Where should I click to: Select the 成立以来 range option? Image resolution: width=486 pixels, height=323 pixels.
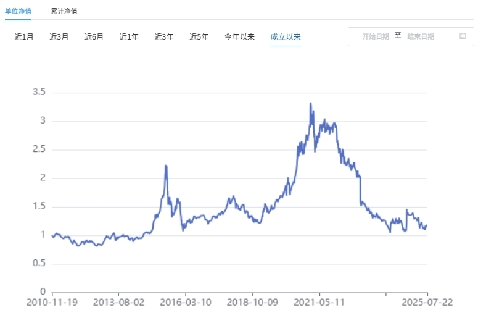pyautogui.click(x=286, y=37)
